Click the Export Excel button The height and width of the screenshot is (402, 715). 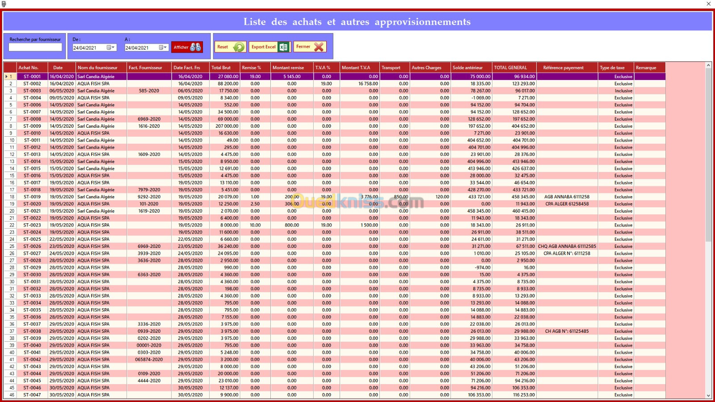[x=270, y=47]
